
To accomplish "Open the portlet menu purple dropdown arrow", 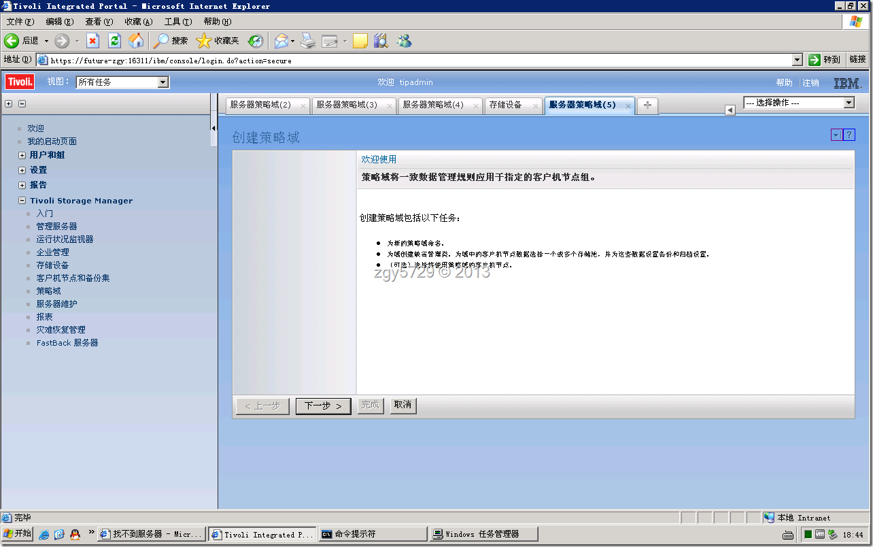I will click(836, 135).
